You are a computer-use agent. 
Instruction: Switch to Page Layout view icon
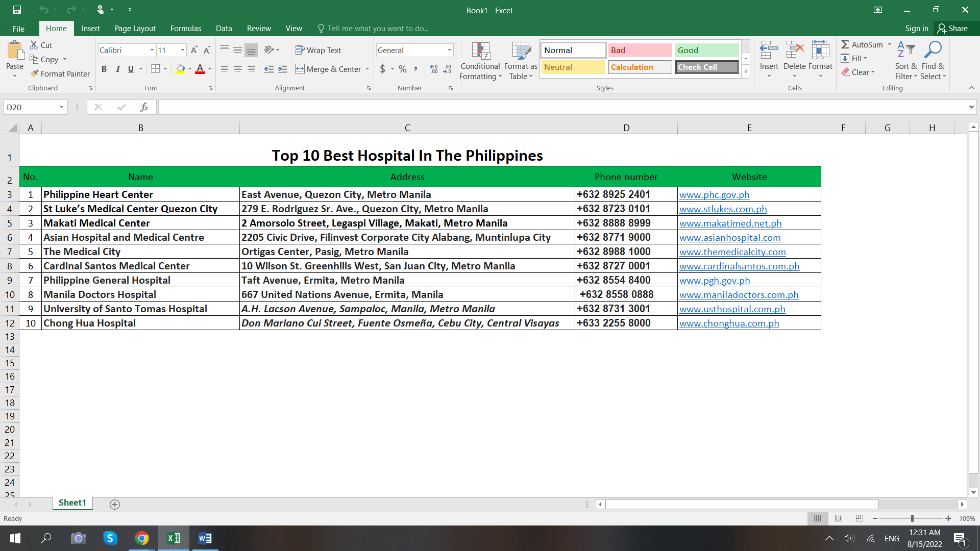(839, 518)
